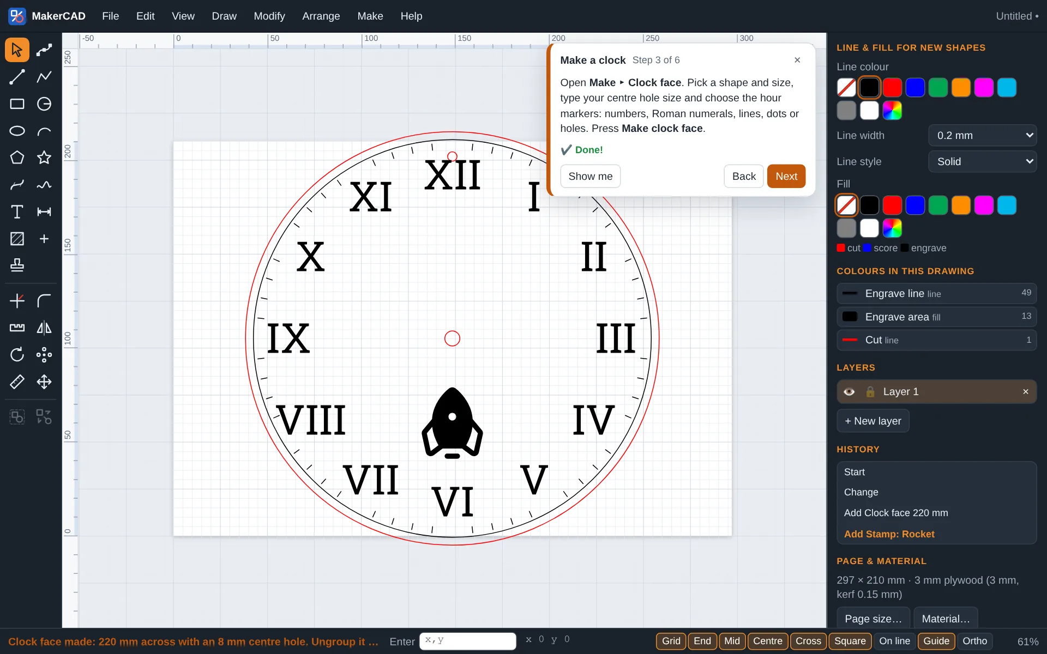Select the 'Engrave area fill' row
Viewport: 1047px width, 654px height.
936,317
